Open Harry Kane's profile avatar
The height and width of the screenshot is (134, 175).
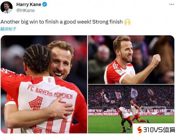pyautogui.click(x=6, y=7)
